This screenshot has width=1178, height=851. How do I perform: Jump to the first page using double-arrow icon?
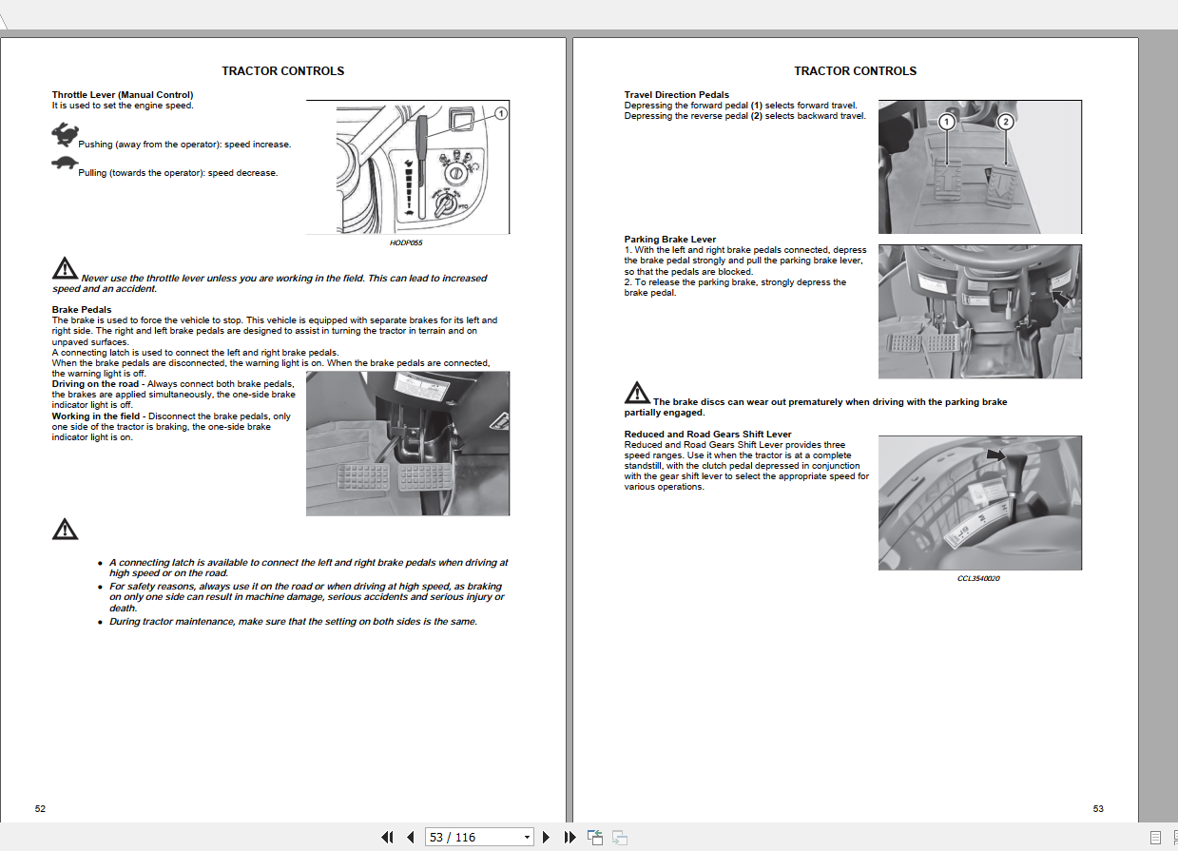[x=388, y=837]
